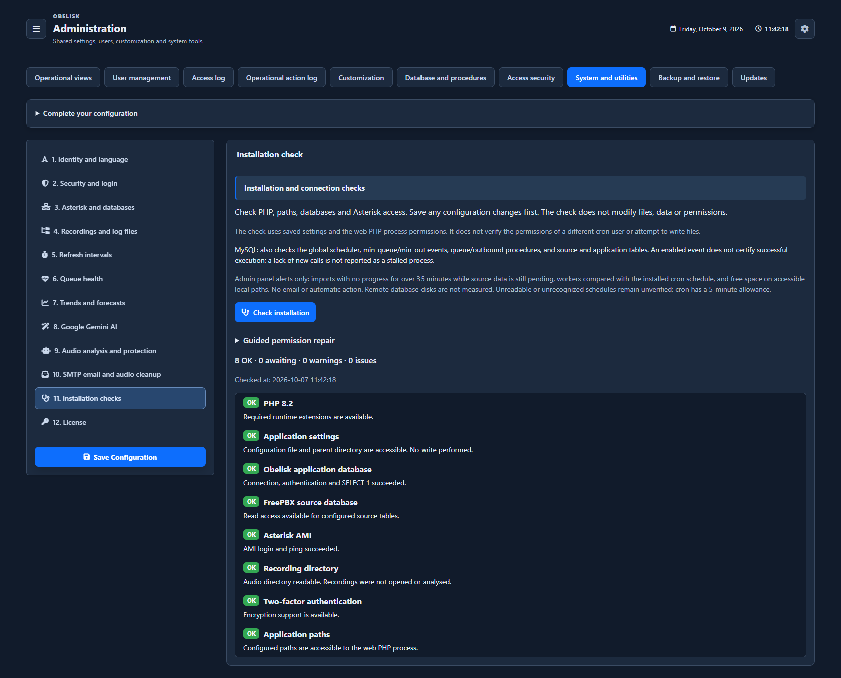Open the Access log tab
841x678 pixels.
click(208, 77)
